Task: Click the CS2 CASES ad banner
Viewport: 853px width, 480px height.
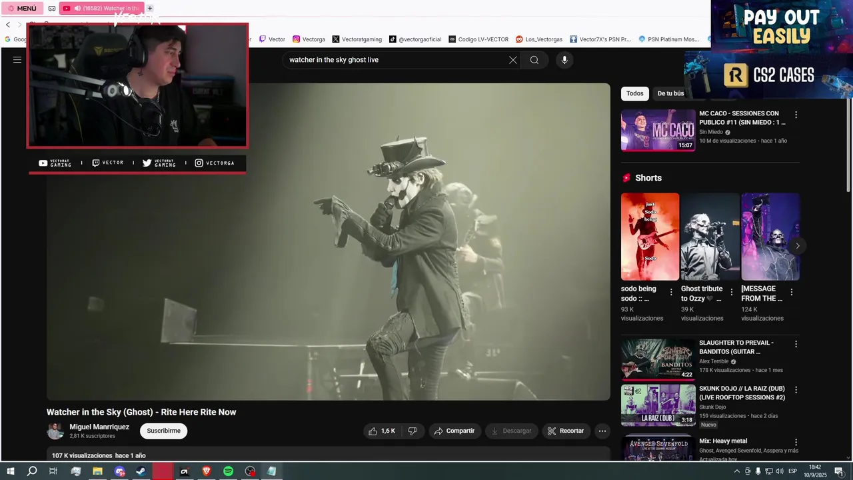Action: [769, 76]
